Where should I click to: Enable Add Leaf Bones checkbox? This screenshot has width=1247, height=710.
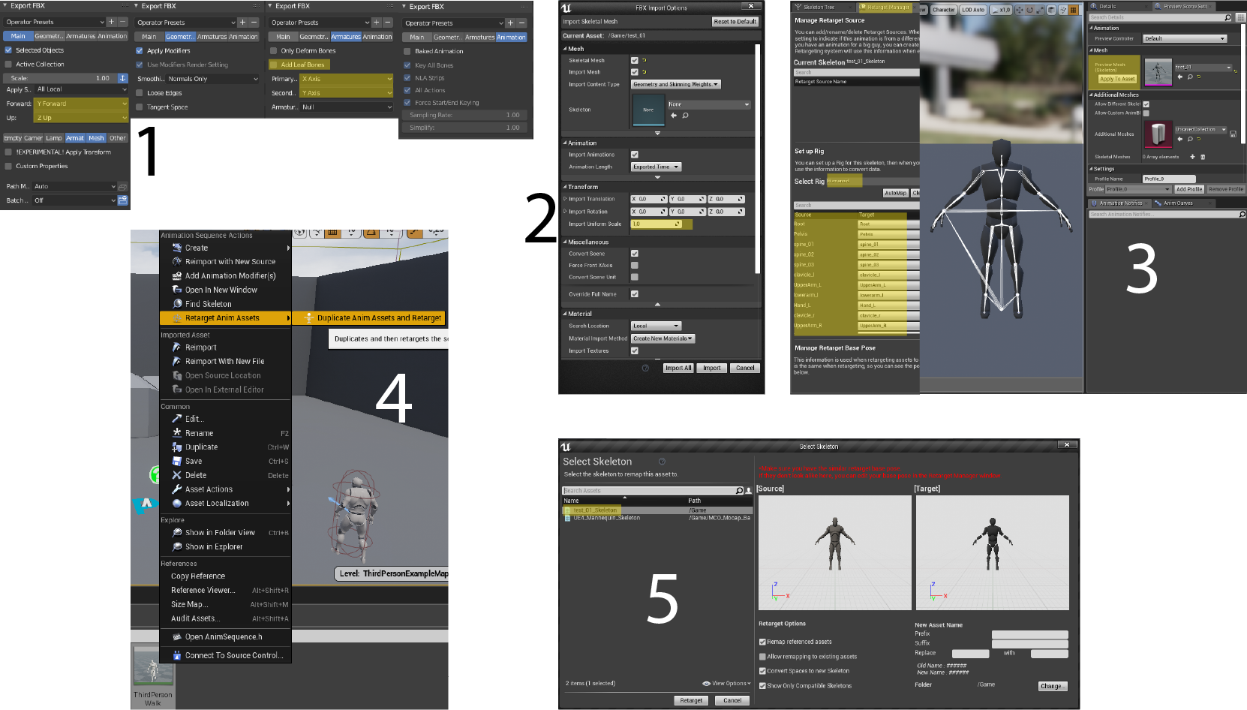coord(274,65)
